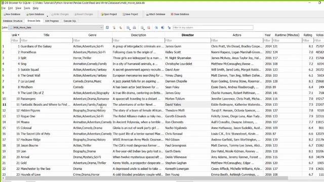Sort by the Title column header
Viewport: 324px width, 182px height.
point(46,35)
